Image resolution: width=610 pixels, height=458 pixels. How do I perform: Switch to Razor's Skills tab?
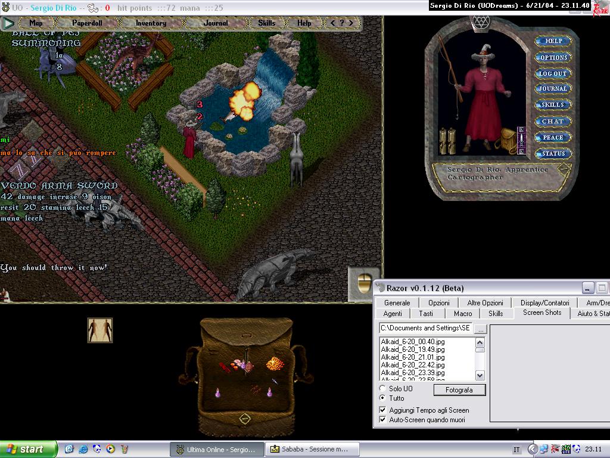click(496, 314)
